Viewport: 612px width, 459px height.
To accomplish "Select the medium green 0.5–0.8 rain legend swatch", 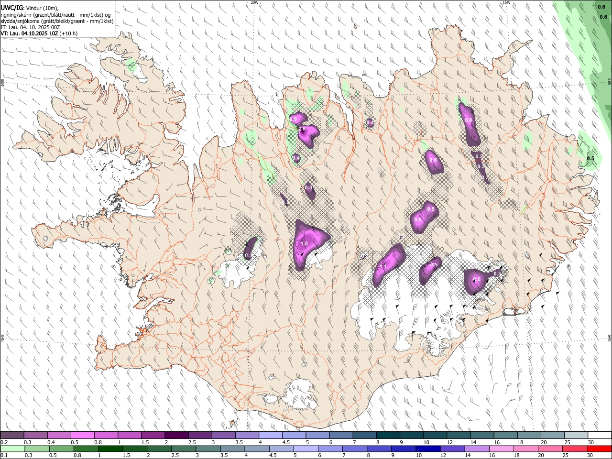I will [61, 449].
